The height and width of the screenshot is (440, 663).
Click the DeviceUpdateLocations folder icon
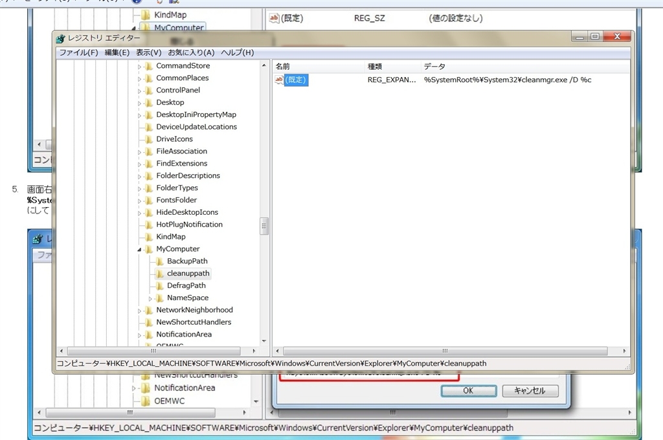(148, 127)
